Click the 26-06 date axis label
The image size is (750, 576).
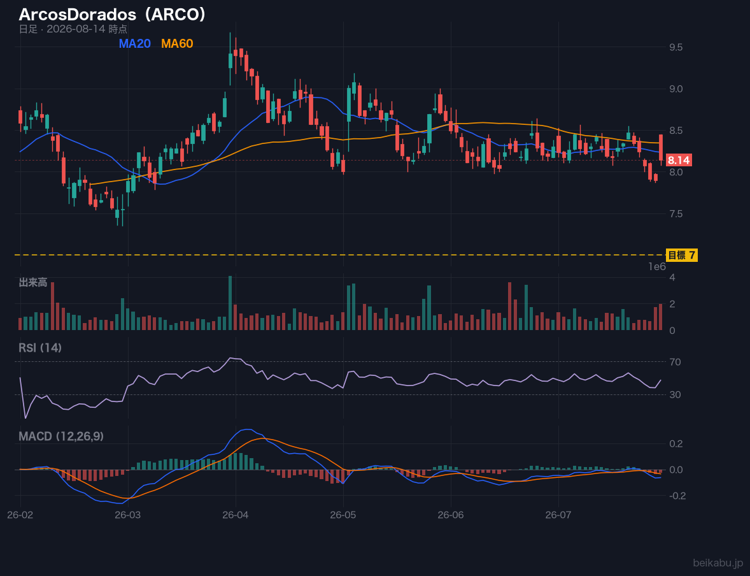(x=451, y=515)
